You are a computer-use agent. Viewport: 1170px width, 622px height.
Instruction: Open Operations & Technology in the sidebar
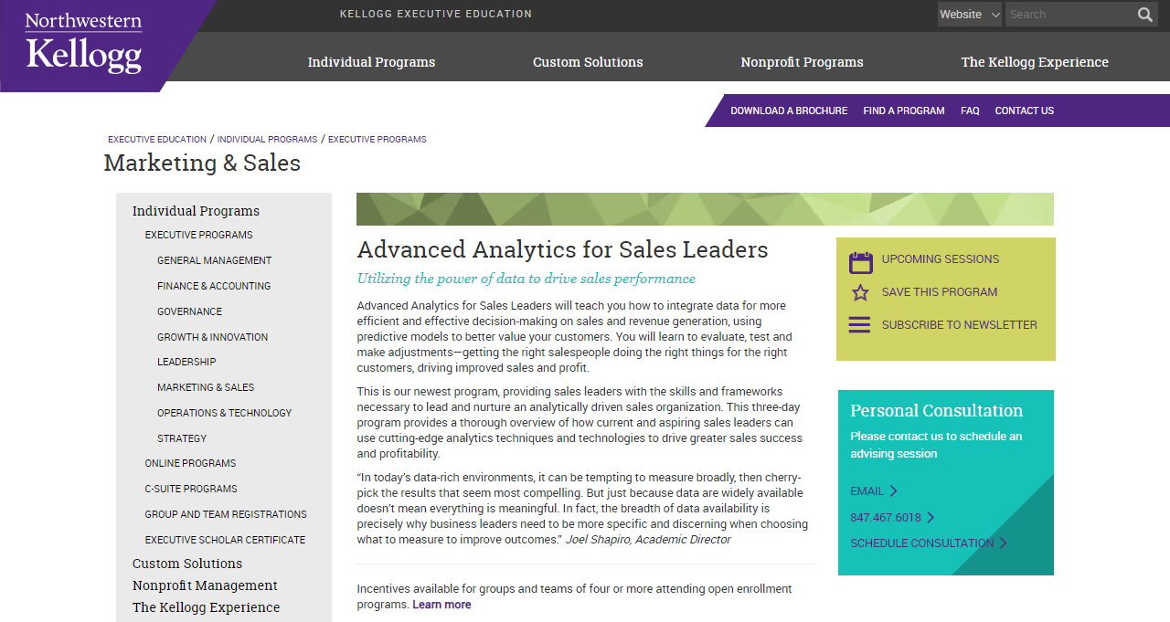[225, 413]
